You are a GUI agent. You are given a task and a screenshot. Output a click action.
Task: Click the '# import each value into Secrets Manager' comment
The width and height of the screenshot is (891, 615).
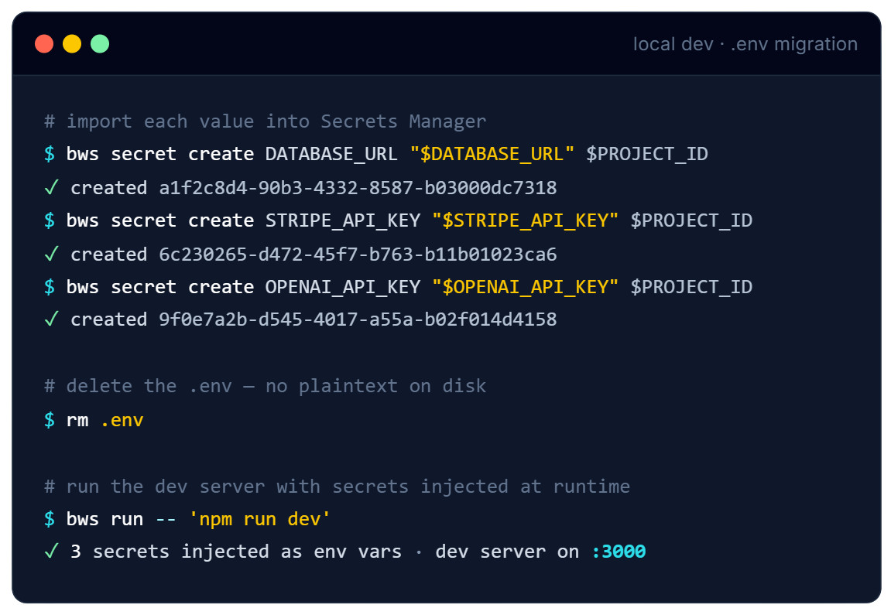tap(266, 121)
